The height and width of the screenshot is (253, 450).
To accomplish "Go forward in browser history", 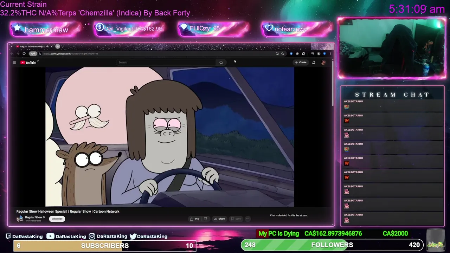I will (18, 54).
